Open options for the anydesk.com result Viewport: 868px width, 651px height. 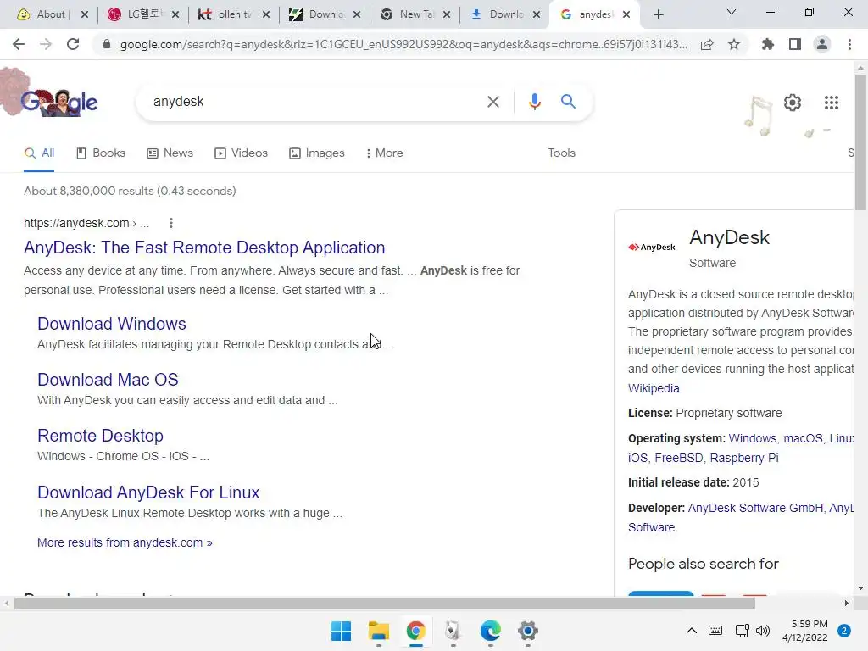pos(171,223)
